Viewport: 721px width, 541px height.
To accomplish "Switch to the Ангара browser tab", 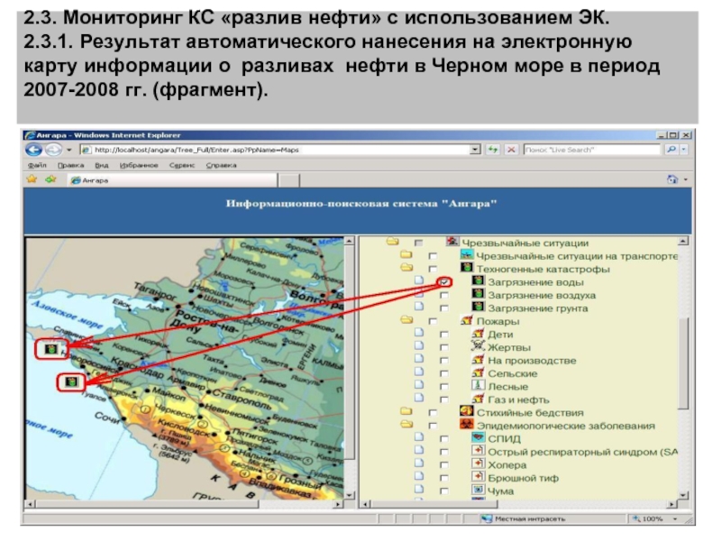I will [x=90, y=180].
